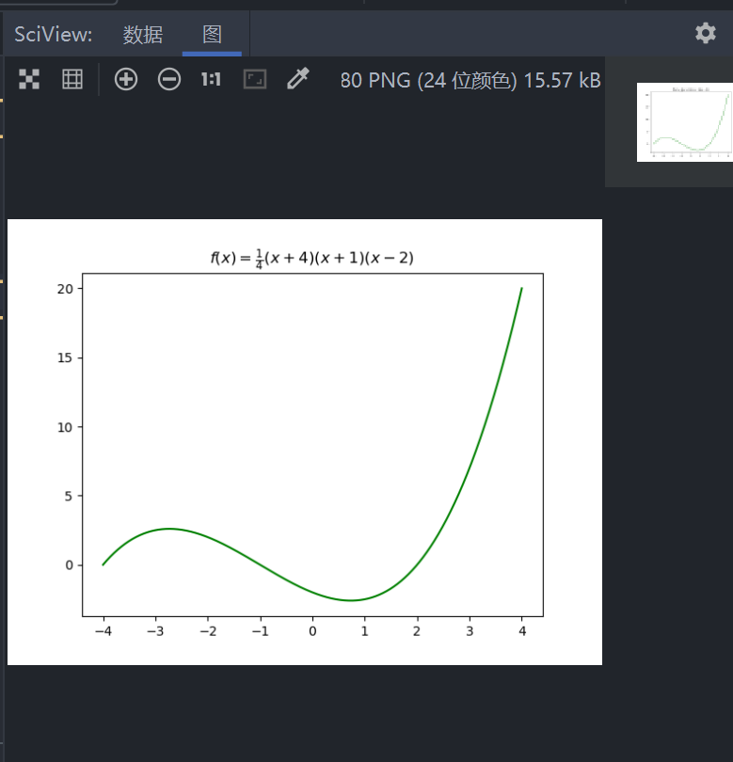Open SciView settings gear

coord(706,33)
